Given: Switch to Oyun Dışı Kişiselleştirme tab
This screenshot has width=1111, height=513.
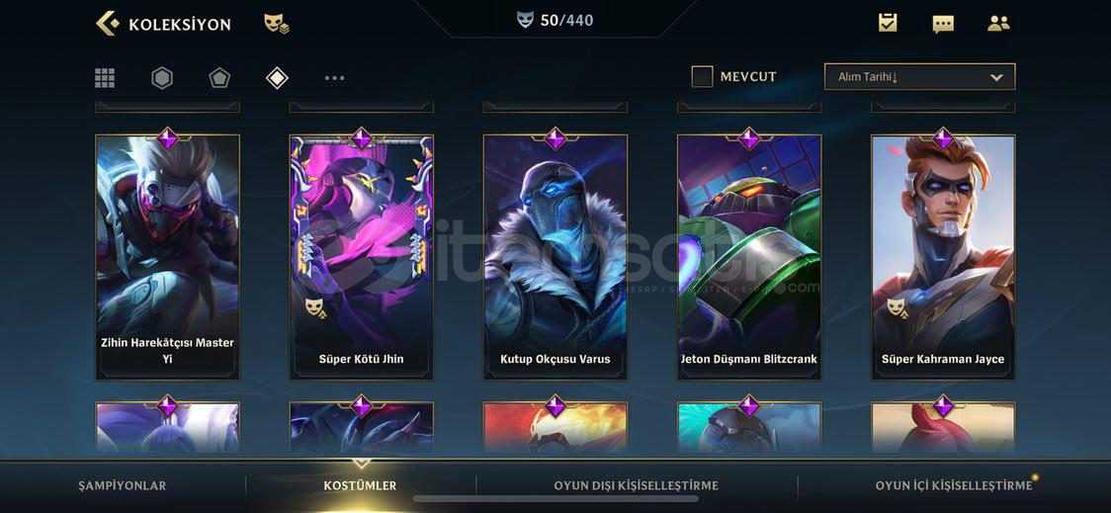Looking at the screenshot, I should [x=637, y=486].
